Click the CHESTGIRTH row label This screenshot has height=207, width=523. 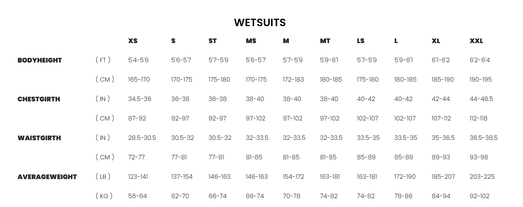tap(39, 99)
